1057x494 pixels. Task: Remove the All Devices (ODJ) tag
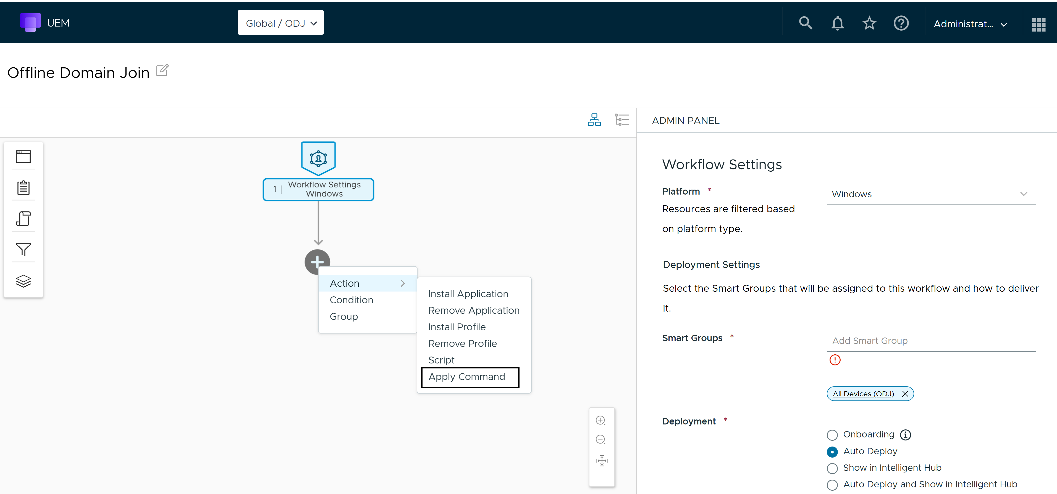[905, 394]
